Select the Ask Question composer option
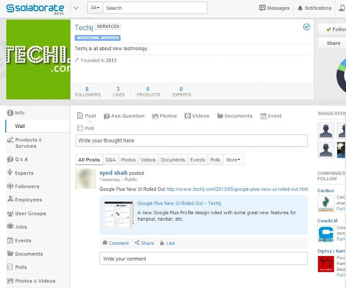 [x=124, y=116]
